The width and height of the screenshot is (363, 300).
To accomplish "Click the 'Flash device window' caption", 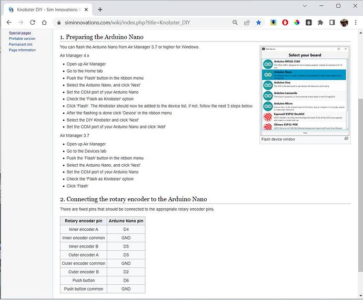I will 278,140.
